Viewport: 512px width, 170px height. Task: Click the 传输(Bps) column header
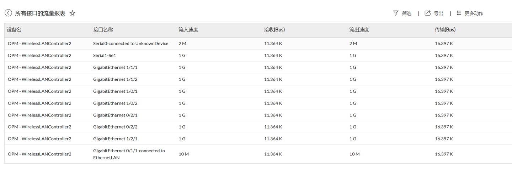pos(445,30)
